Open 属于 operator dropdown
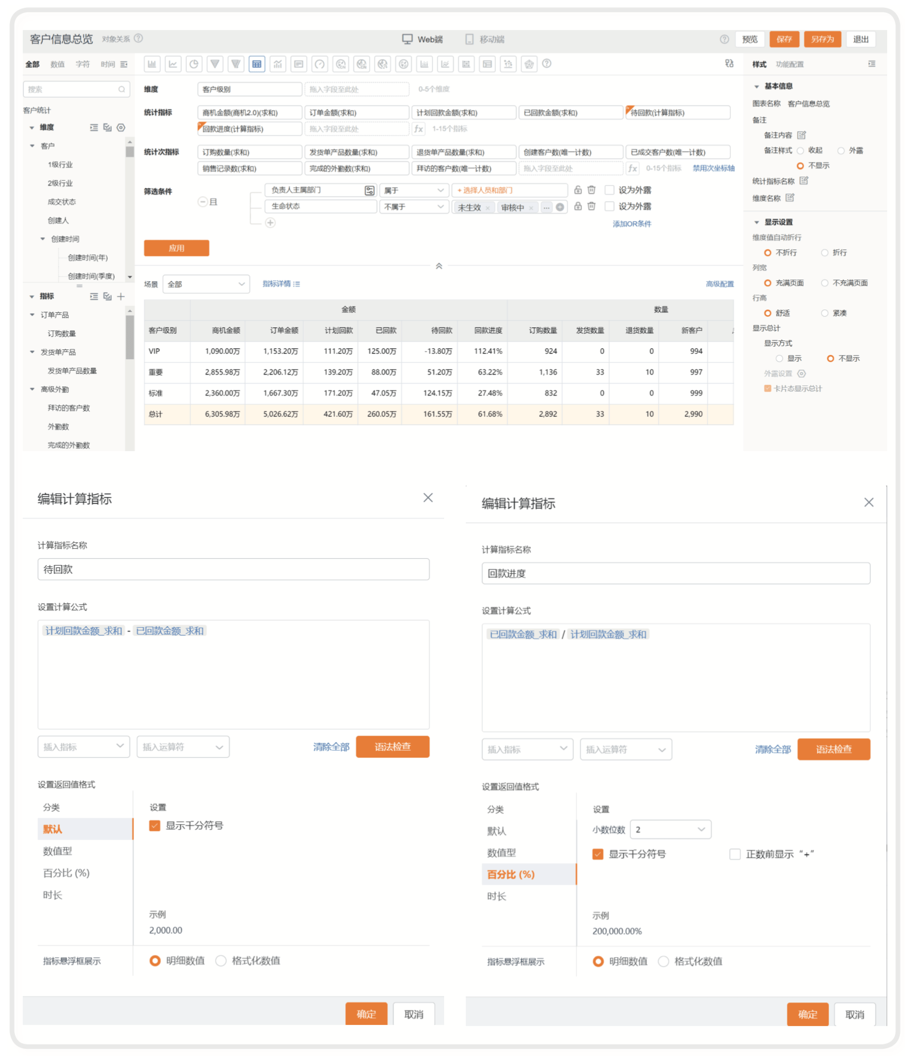The image size is (905, 1056). 414,190
